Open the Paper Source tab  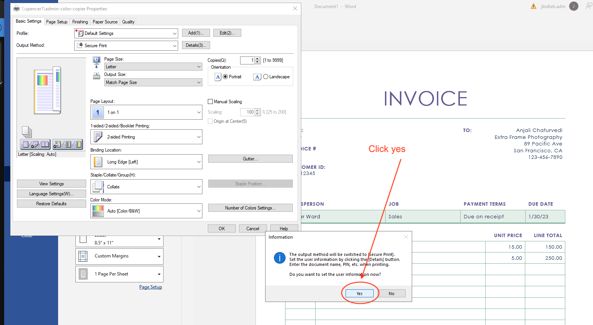105,22
